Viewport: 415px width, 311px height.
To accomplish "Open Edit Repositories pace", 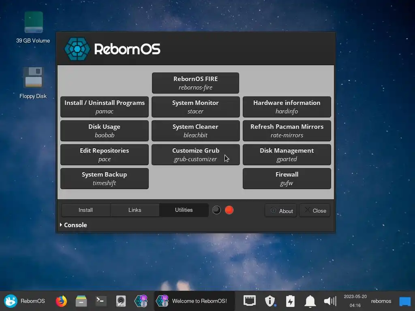I will point(105,154).
